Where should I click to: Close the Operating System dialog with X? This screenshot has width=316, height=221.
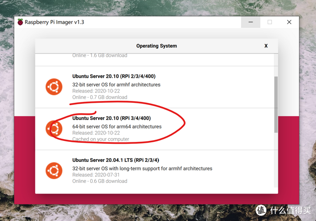(266, 46)
